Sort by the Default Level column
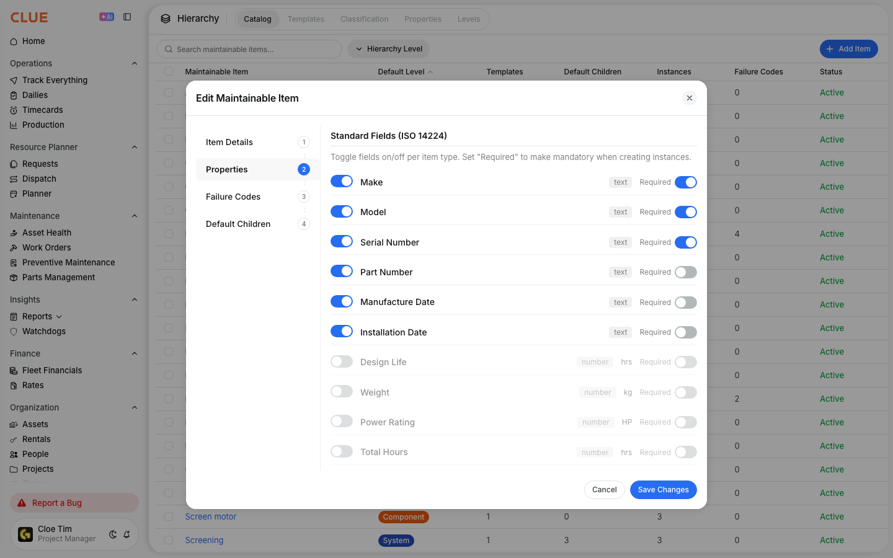This screenshot has width=893, height=558. 406,72
